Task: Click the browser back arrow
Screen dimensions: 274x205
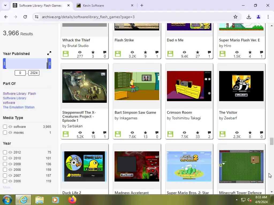Action: [x=6, y=17]
